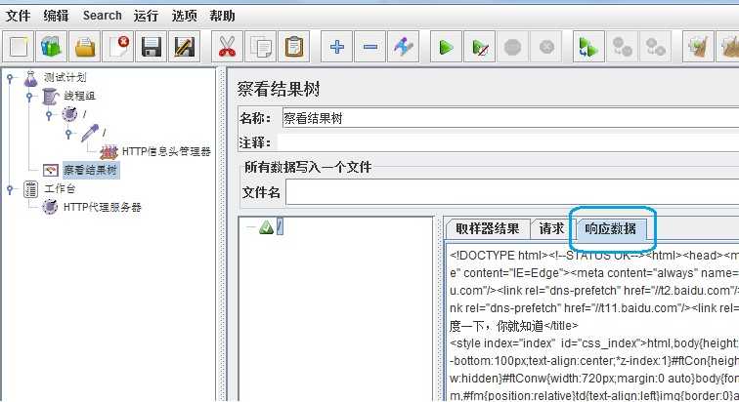This screenshot has width=739, height=402.
Task: Click the Toggle enable/disable icon
Action: tap(403, 47)
